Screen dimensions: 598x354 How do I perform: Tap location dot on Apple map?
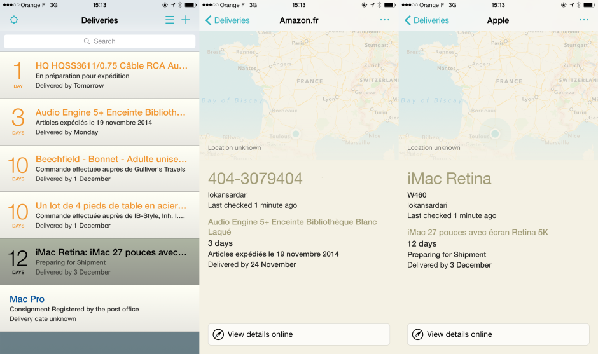tap(495, 133)
